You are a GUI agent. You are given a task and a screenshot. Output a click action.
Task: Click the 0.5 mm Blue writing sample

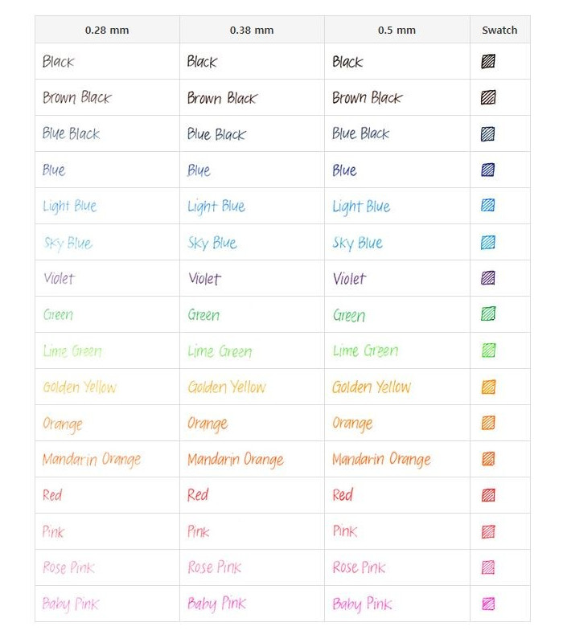[x=344, y=170]
